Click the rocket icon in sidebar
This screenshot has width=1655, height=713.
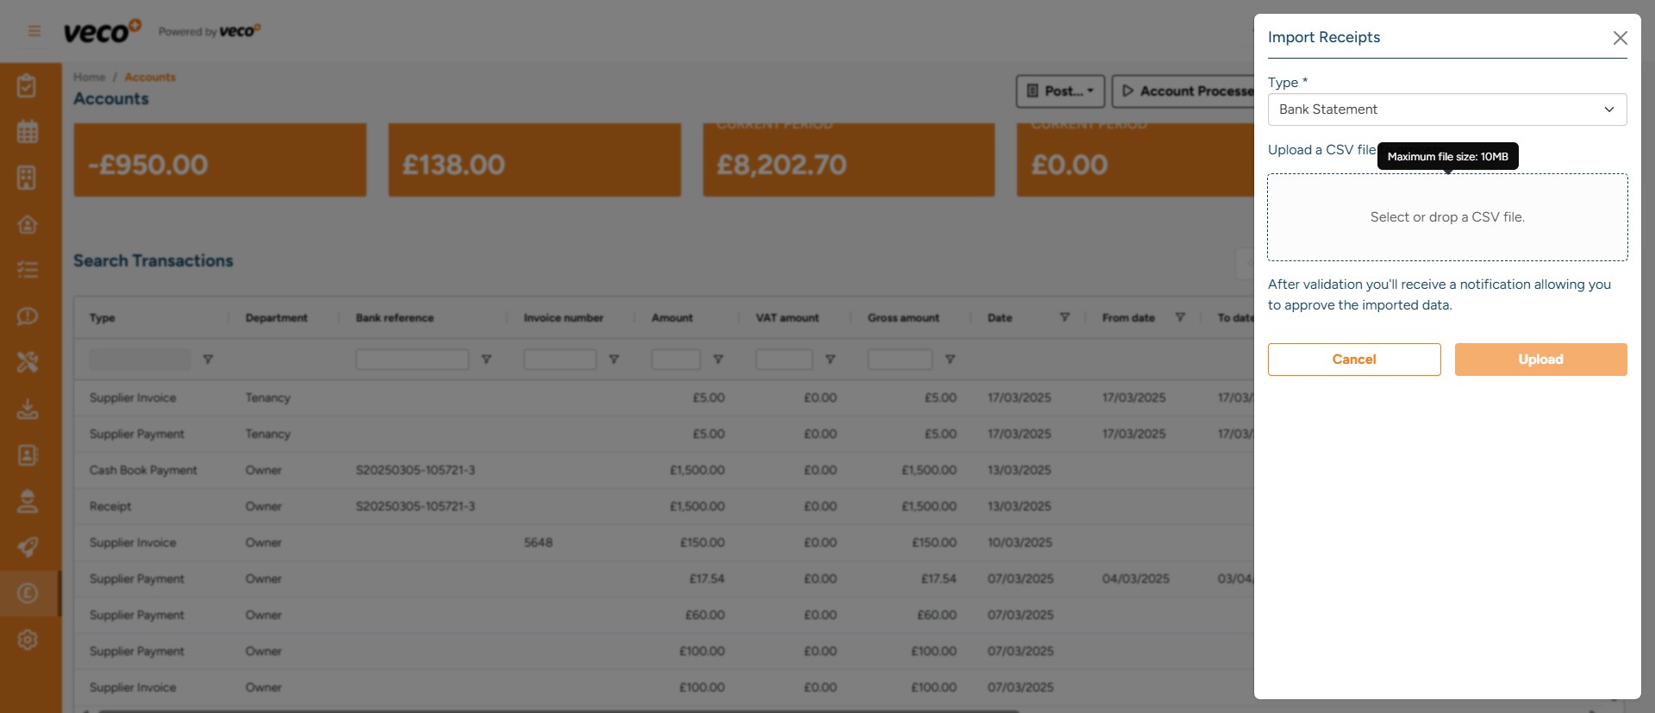click(x=28, y=547)
